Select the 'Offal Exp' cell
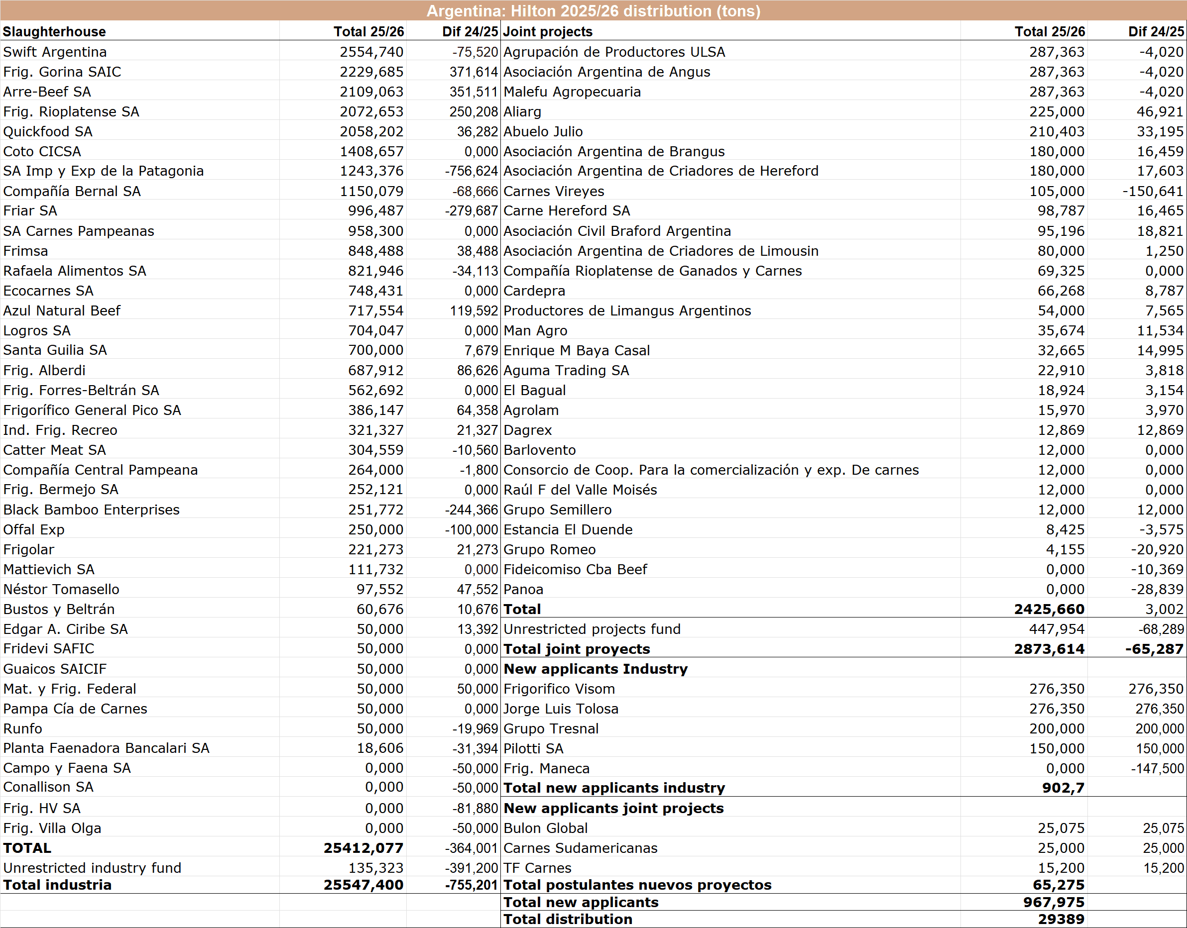The height and width of the screenshot is (928, 1187). 34,530
